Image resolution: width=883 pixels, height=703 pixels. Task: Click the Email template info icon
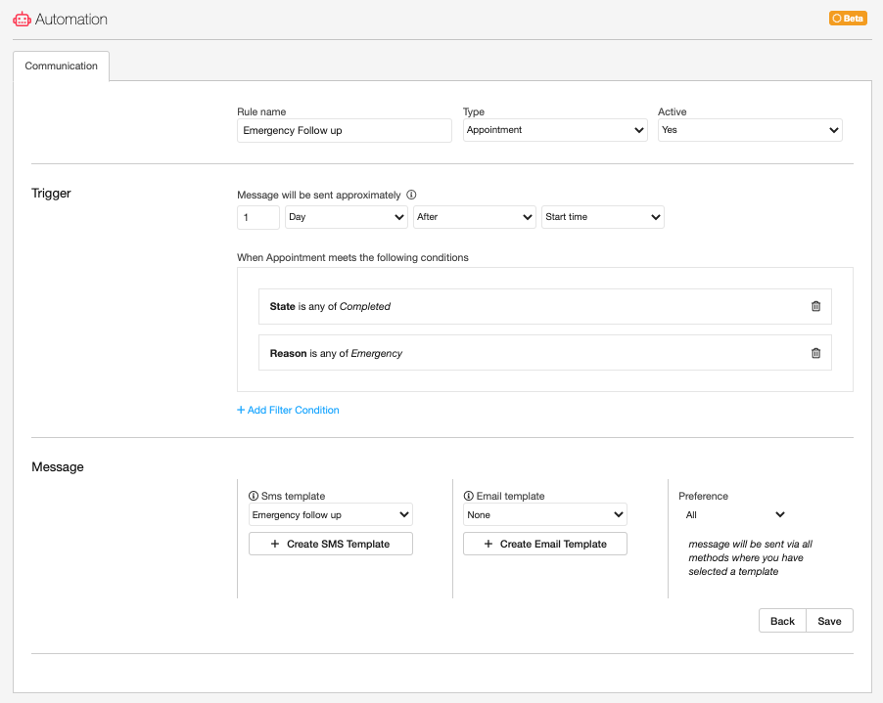point(469,496)
